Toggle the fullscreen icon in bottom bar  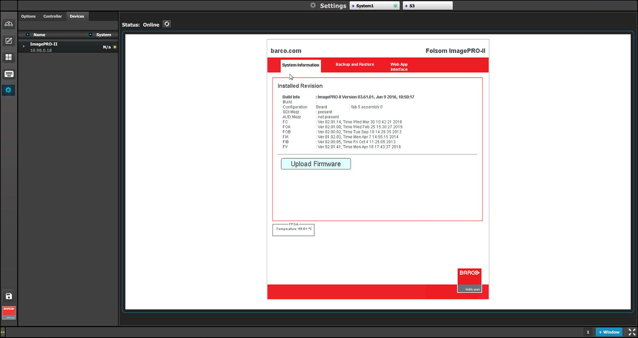pyautogui.click(x=632, y=332)
